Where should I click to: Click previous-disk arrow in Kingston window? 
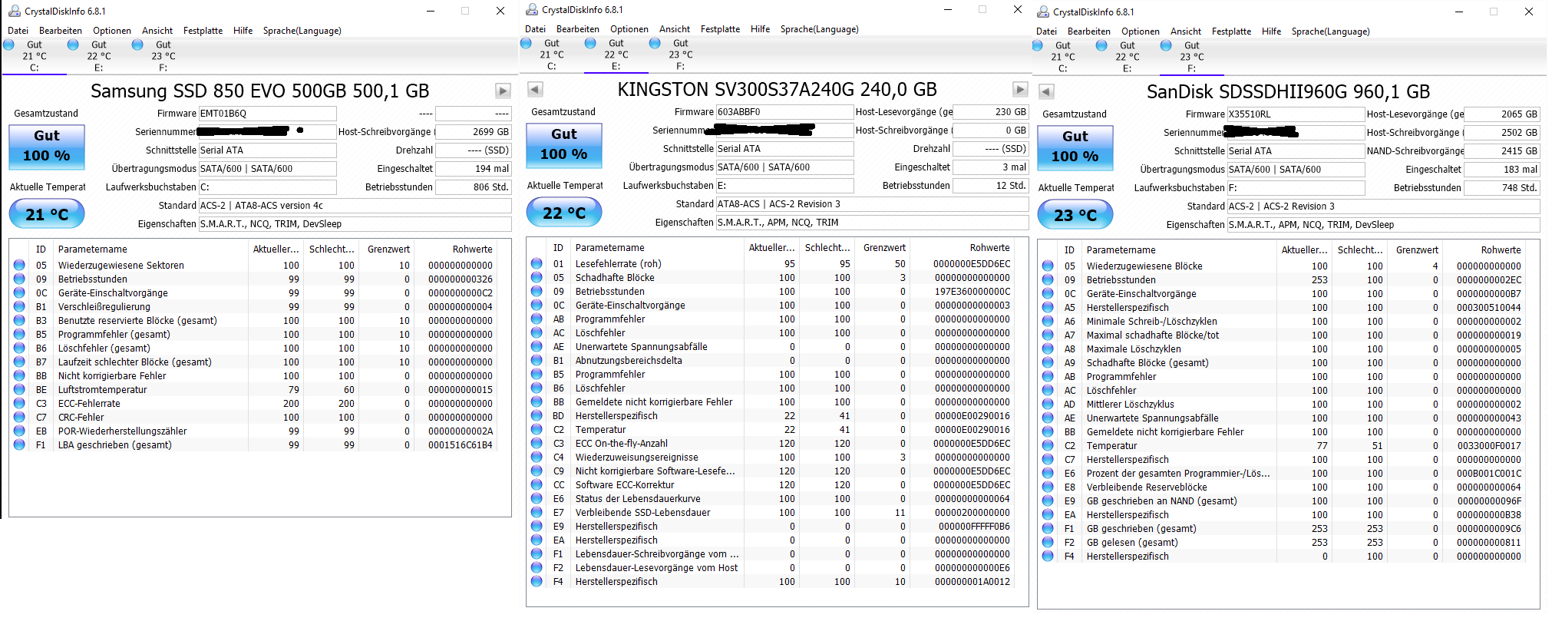point(535,90)
